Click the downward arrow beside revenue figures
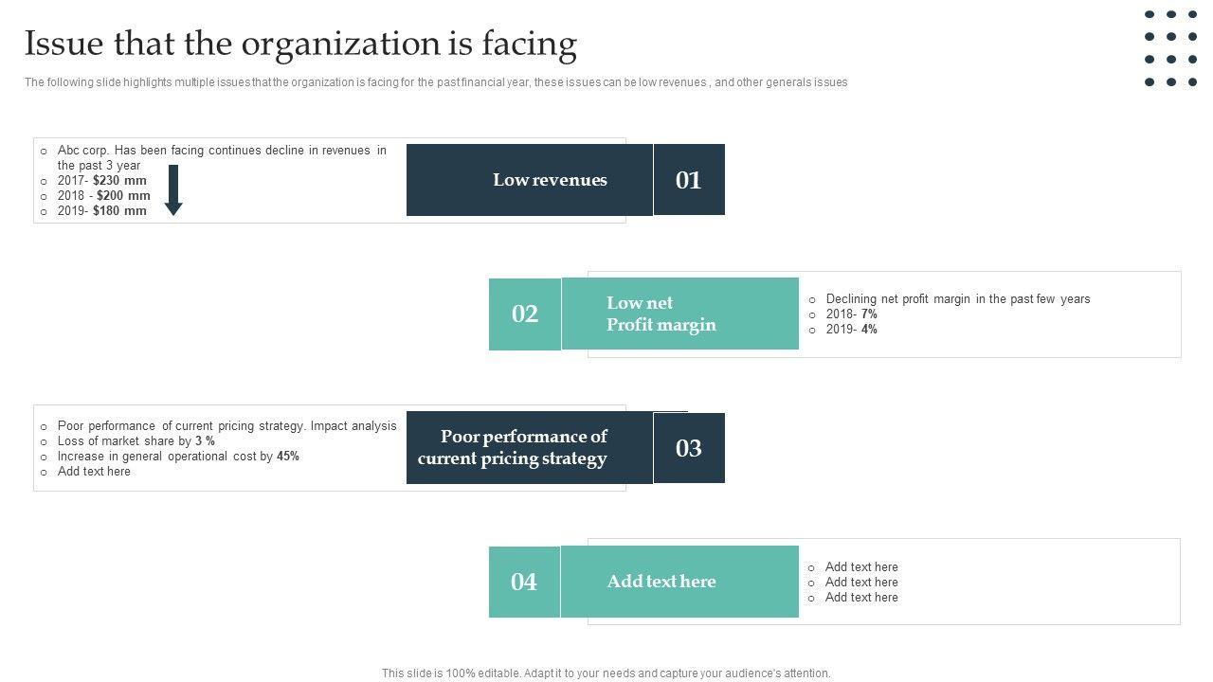Image resolution: width=1213 pixels, height=682 pixels. click(173, 189)
